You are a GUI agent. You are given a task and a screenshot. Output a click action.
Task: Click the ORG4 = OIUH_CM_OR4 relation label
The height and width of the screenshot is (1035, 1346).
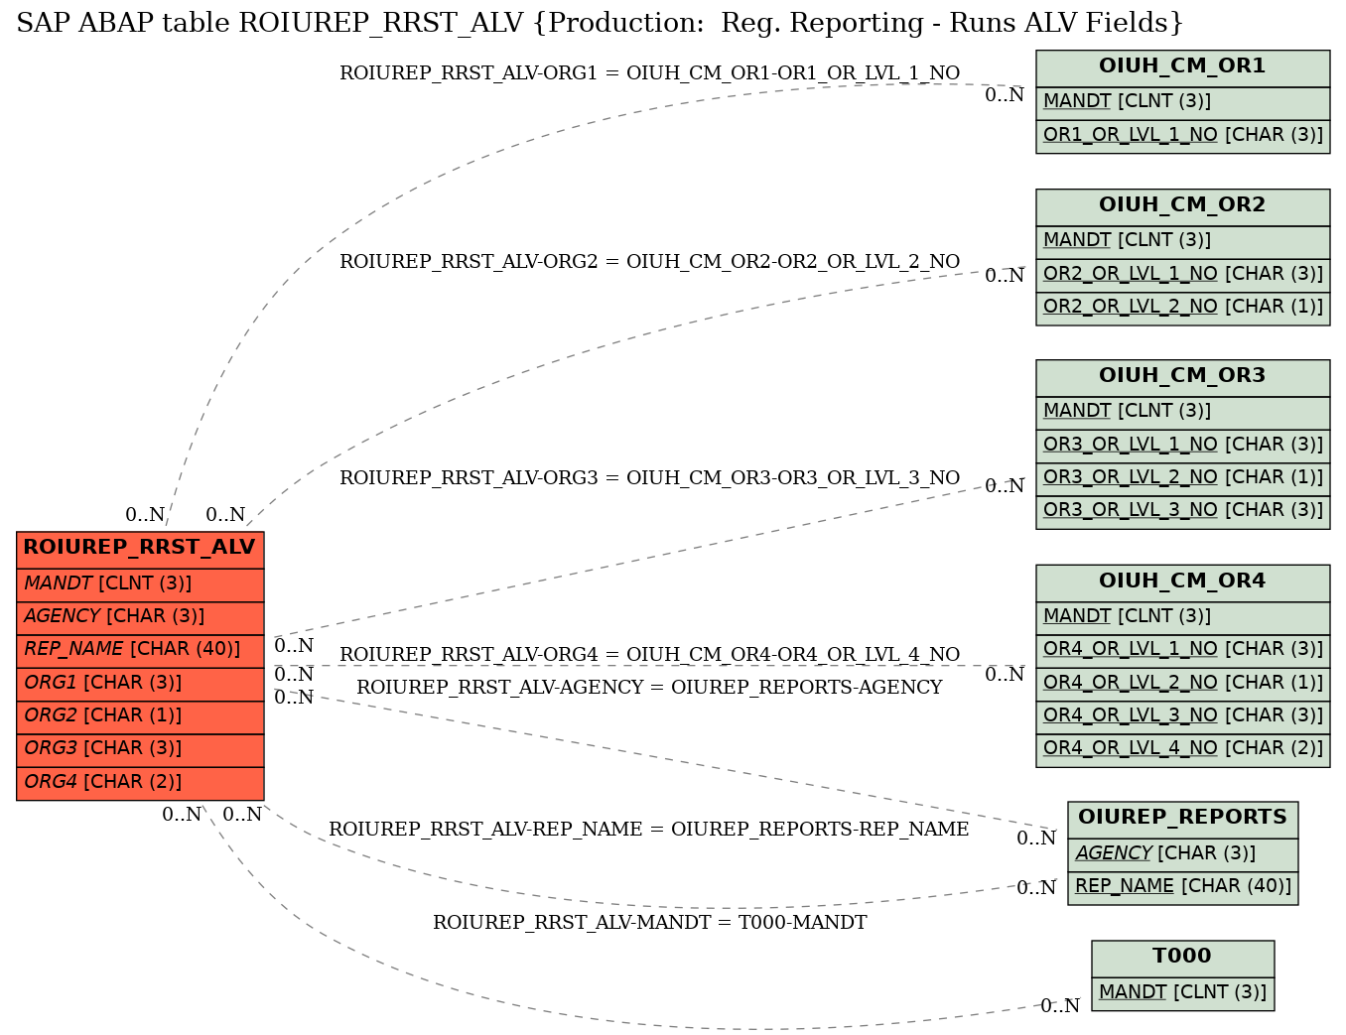coord(649,655)
